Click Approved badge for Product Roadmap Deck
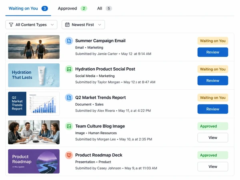 213,155
